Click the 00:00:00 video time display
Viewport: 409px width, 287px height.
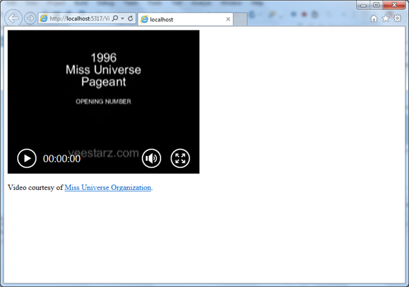click(62, 159)
